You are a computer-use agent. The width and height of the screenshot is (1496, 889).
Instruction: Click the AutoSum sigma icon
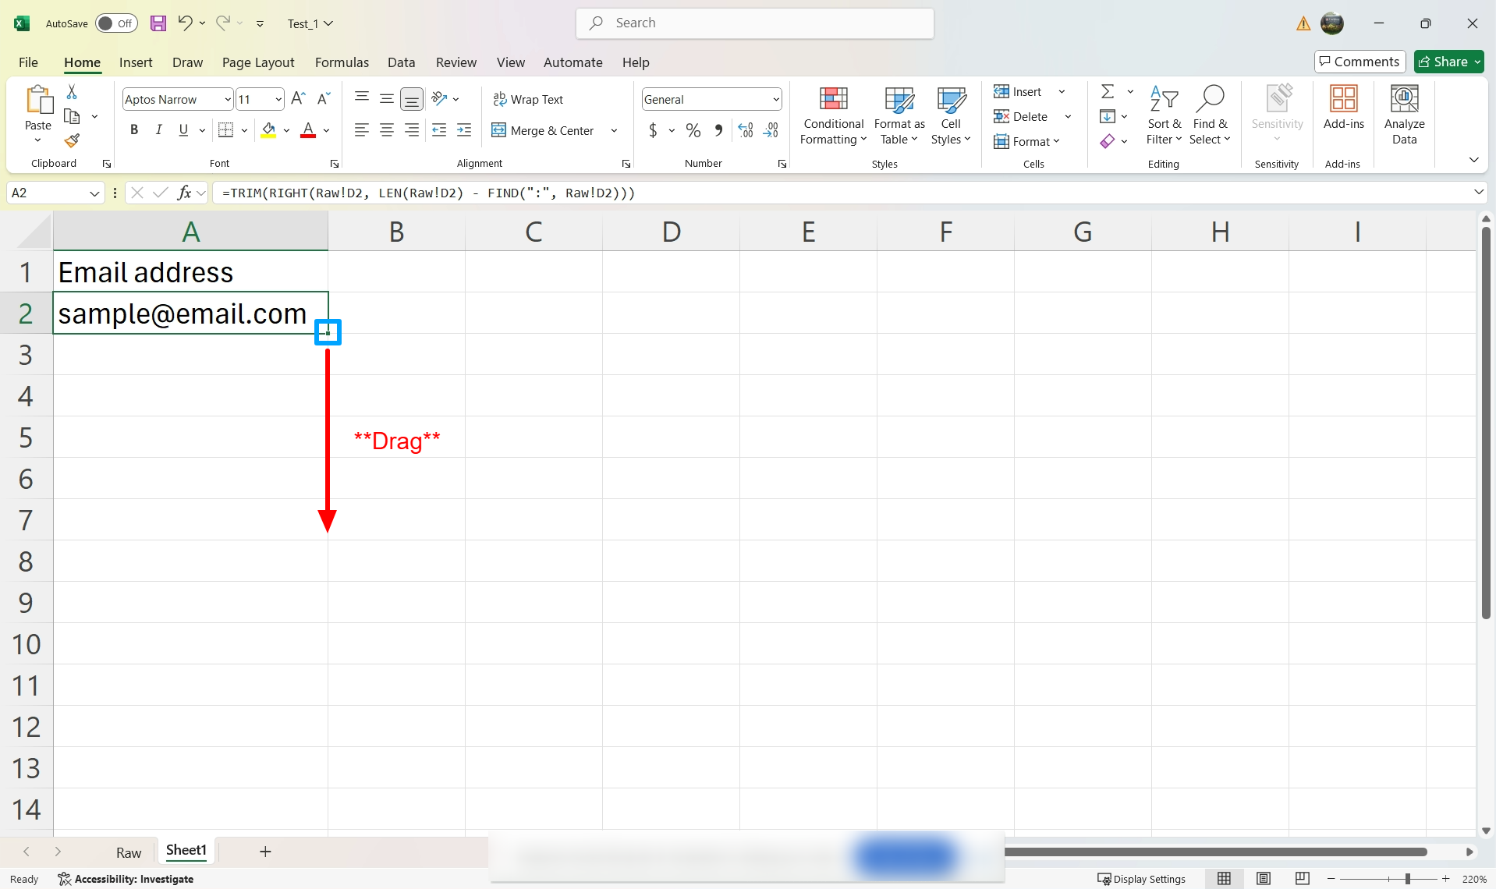click(1107, 92)
